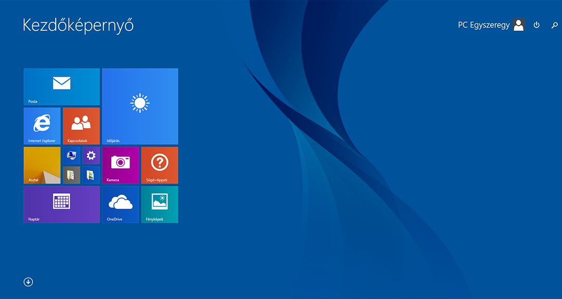The height and width of the screenshot is (299, 562).
Task: Launch the Internet Explorer tile
Action: point(42,126)
